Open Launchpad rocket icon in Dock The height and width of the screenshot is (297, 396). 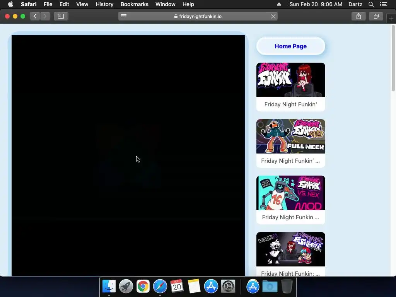pyautogui.click(x=126, y=287)
